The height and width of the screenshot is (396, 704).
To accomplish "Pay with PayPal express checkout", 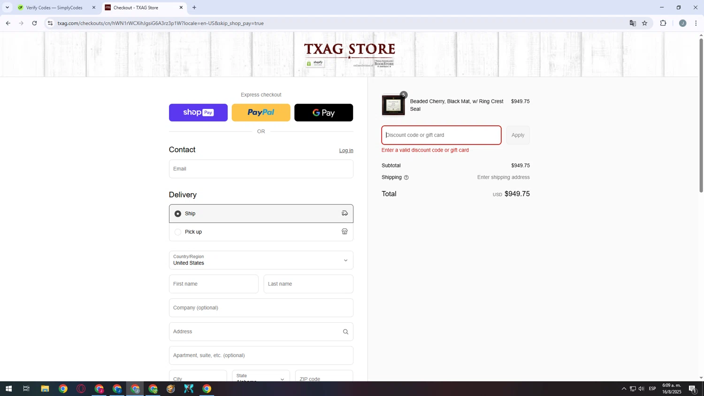I will (x=261, y=113).
